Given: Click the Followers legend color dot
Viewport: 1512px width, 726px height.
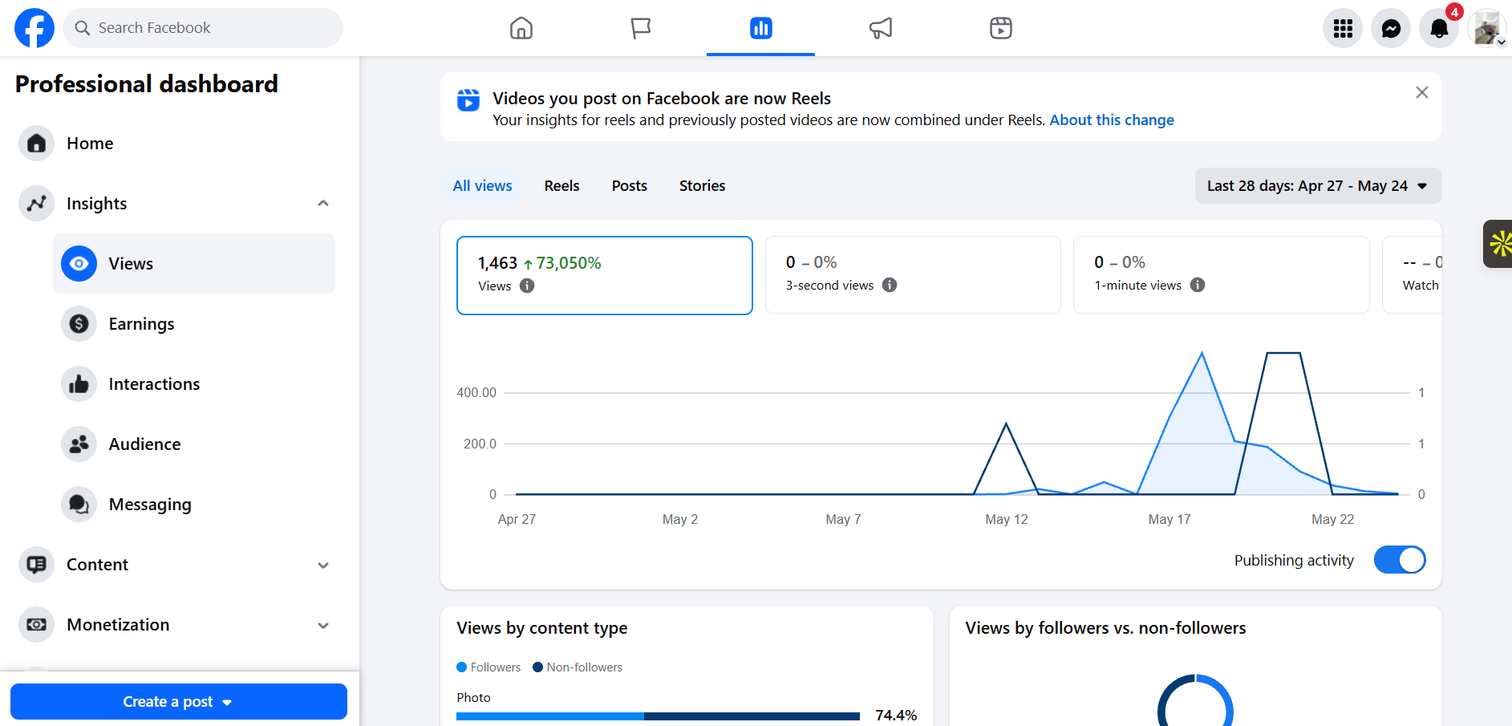Looking at the screenshot, I should pos(461,667).
